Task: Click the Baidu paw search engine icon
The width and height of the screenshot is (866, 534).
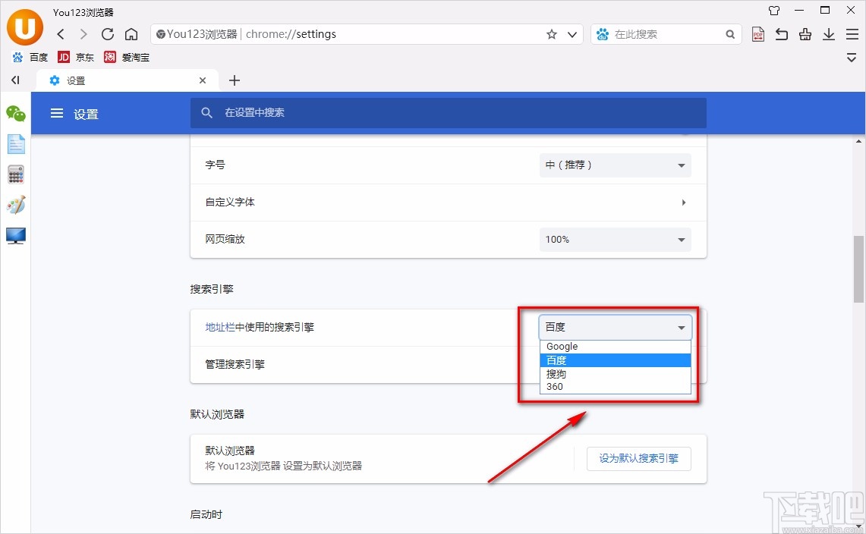Action: click(603, 34)
